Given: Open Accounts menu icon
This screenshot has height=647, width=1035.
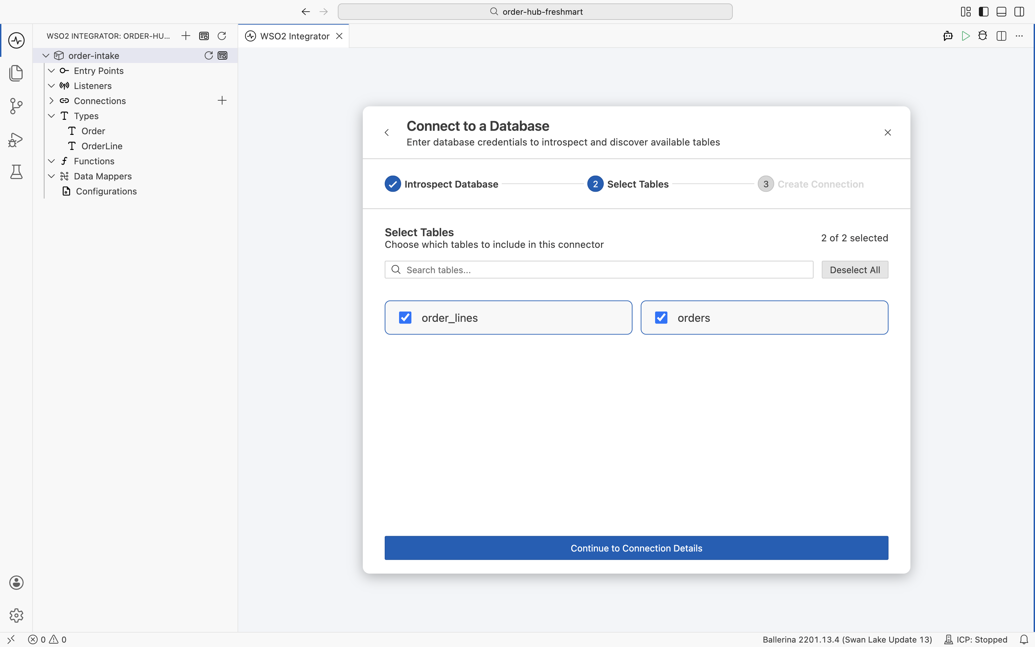Looking at the screenshot, I should (16, 583).
